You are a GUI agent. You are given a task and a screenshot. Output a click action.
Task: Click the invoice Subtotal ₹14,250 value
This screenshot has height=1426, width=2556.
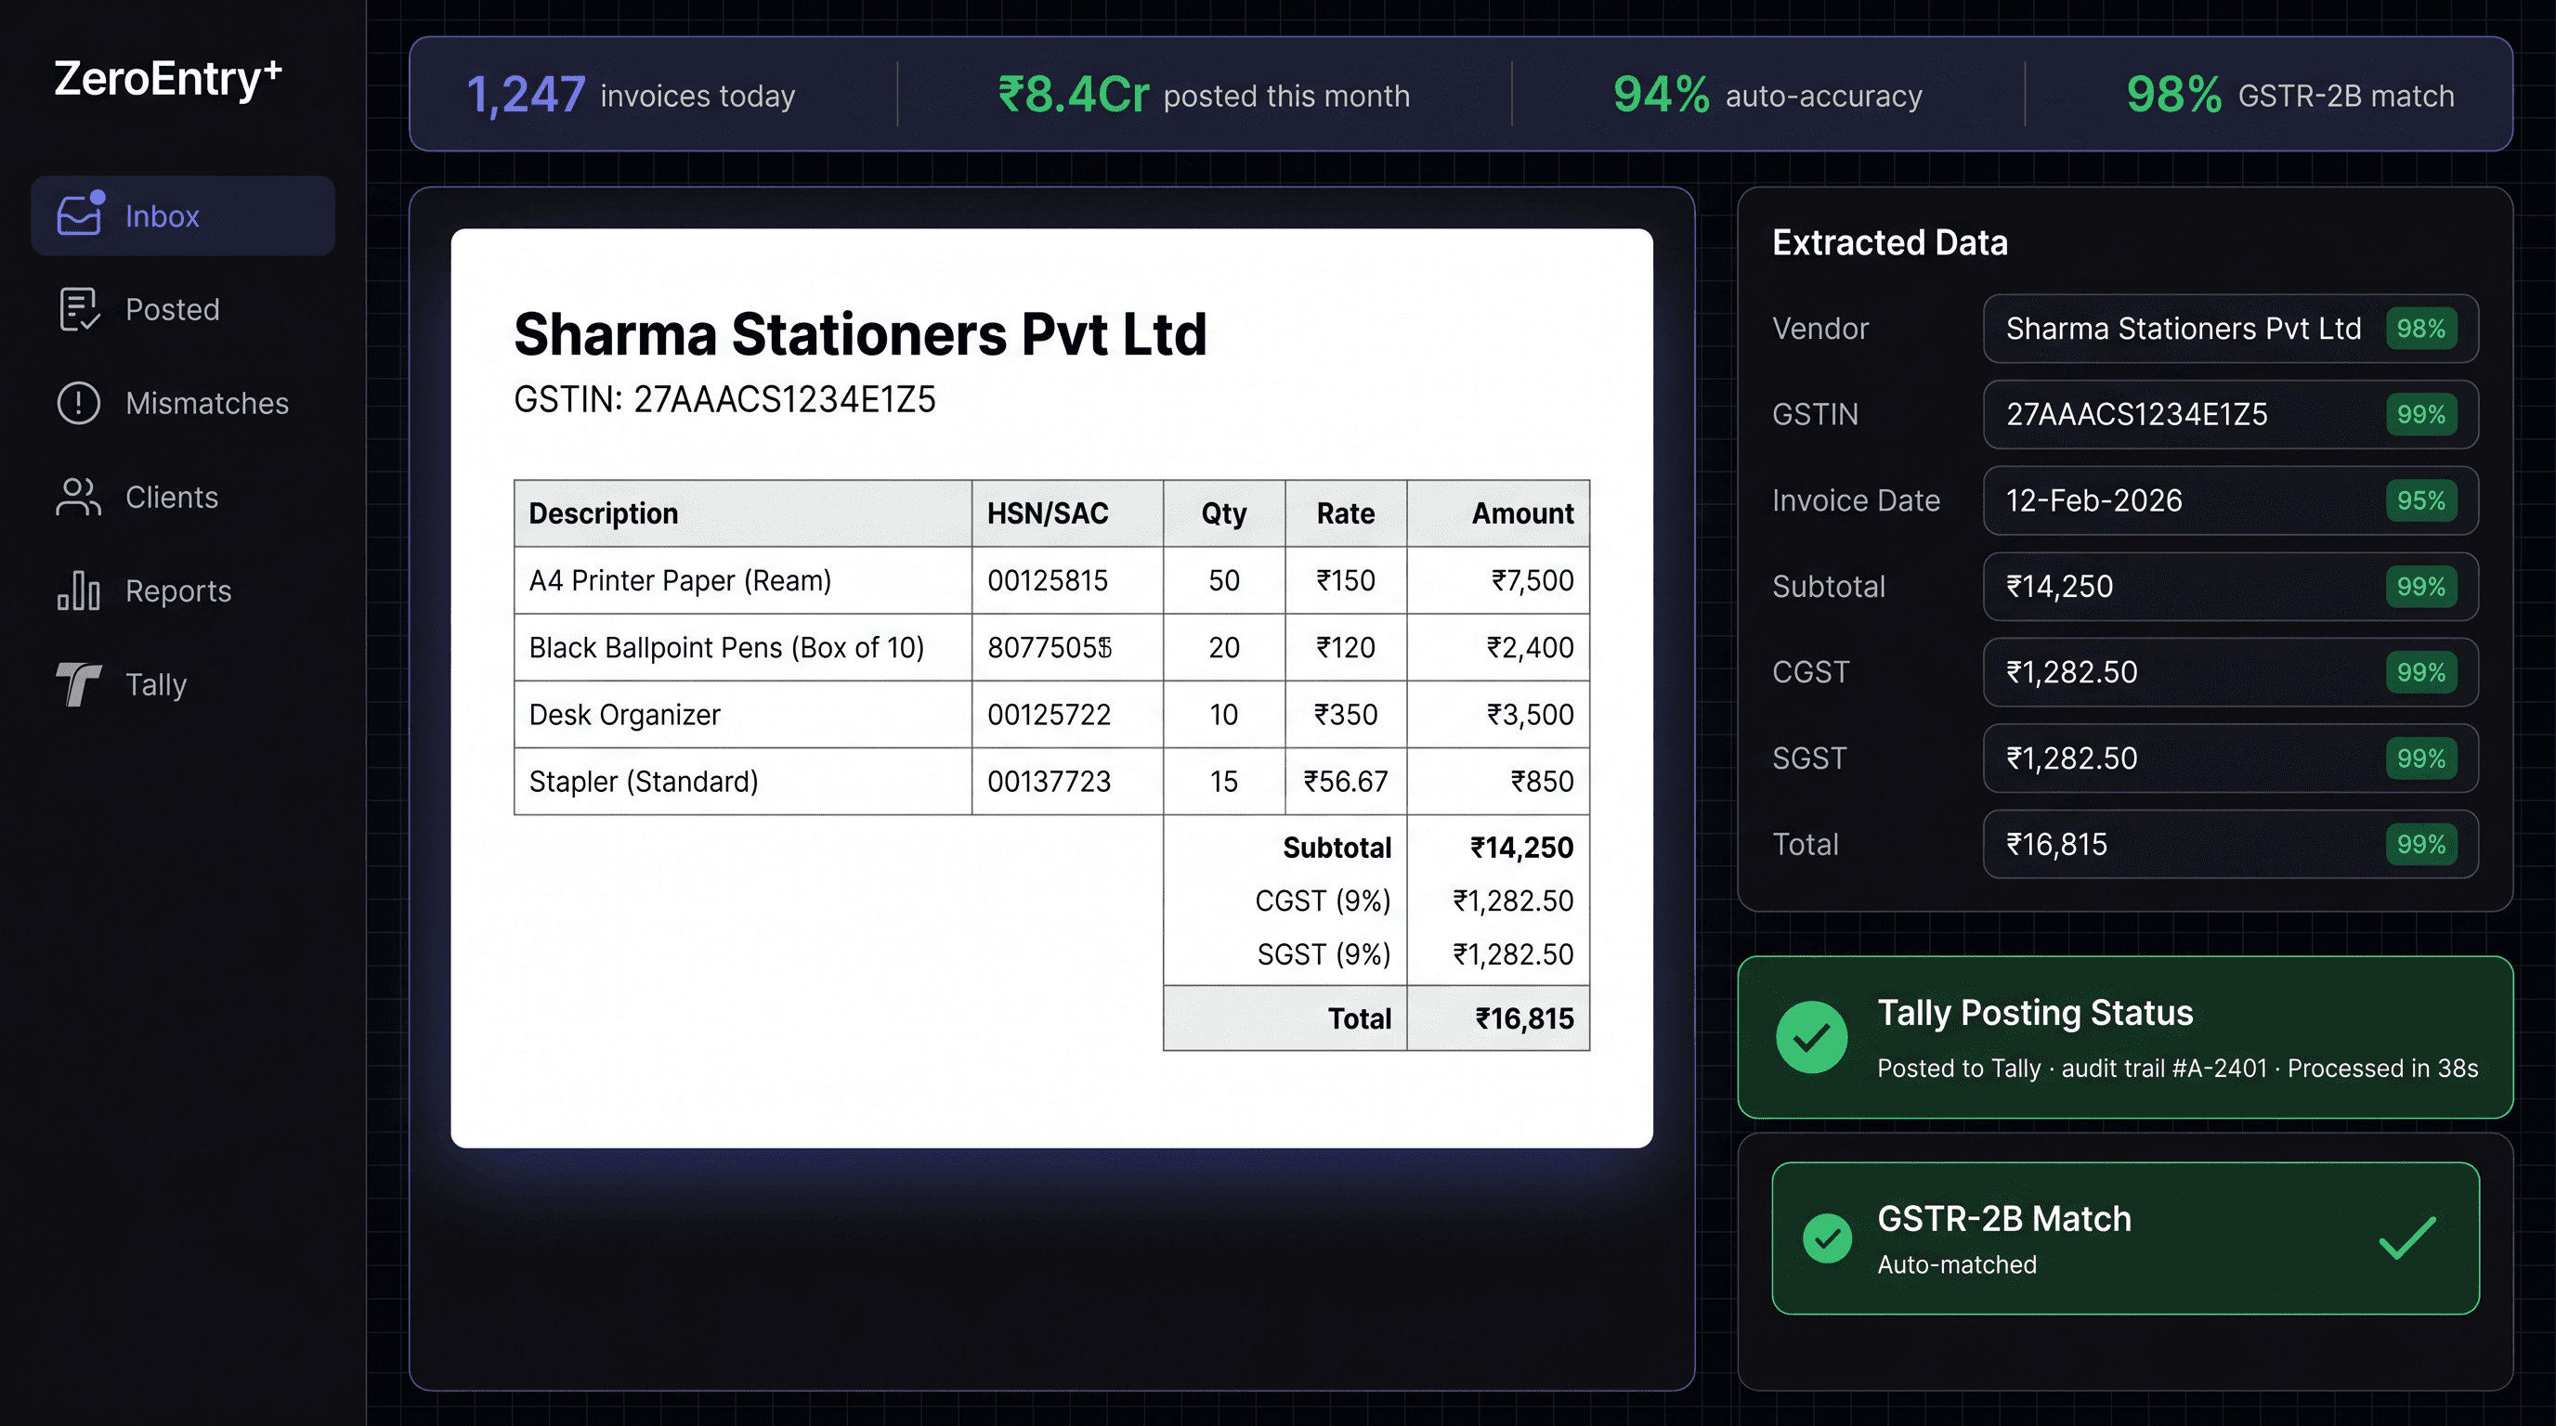click(x=1521, y=848)
